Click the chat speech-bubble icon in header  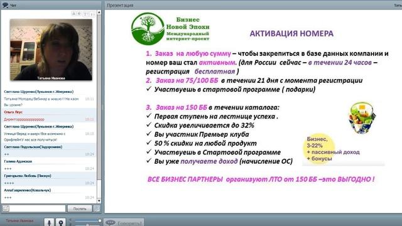[x=5, y=5]
